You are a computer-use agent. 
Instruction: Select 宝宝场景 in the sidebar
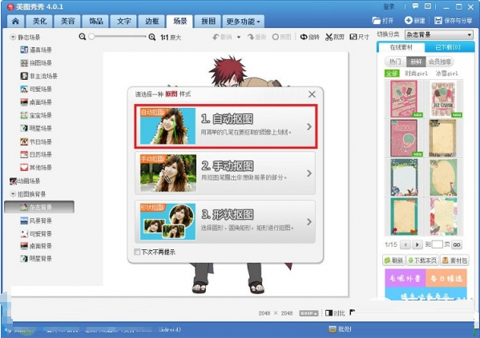pos(36,115)
